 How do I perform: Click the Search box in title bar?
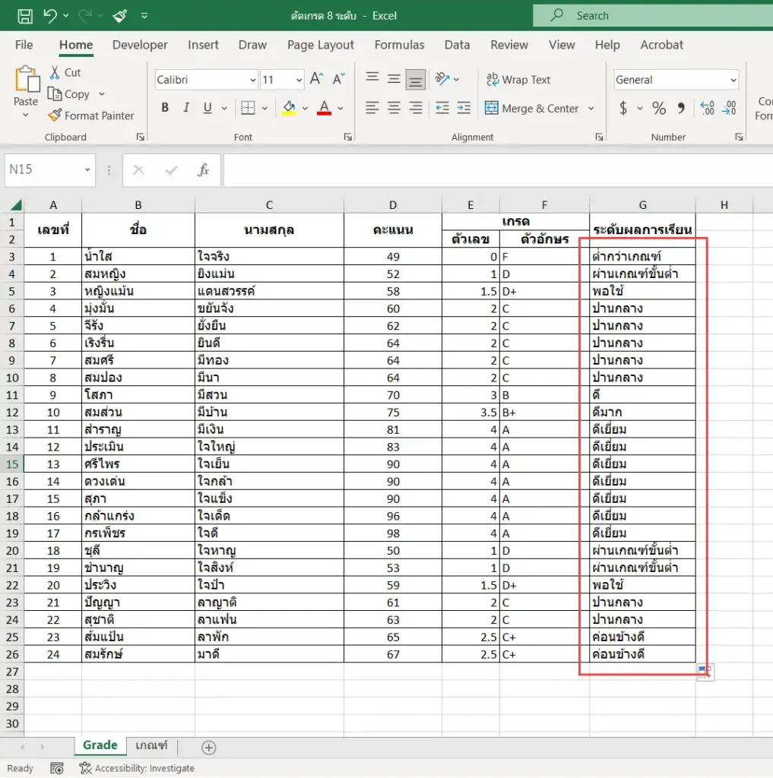pyautogui.click(x=652, y=15)
